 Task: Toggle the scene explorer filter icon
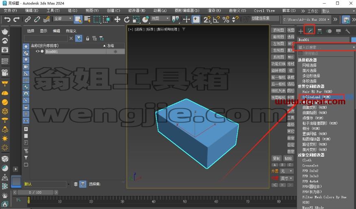click(79, 38)
